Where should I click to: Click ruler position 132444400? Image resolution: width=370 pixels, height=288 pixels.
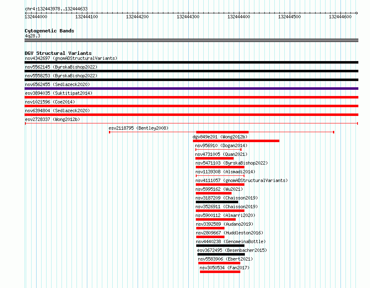pos(239,17)
